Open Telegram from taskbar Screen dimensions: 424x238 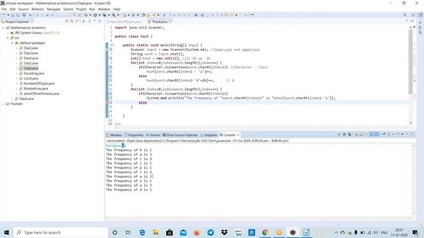click(211, 232)
